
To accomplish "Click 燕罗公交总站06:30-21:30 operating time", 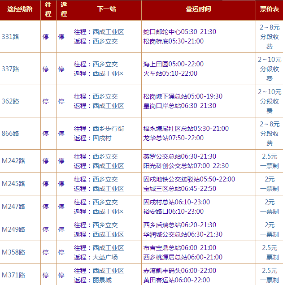I will click(x=180, y=156).
